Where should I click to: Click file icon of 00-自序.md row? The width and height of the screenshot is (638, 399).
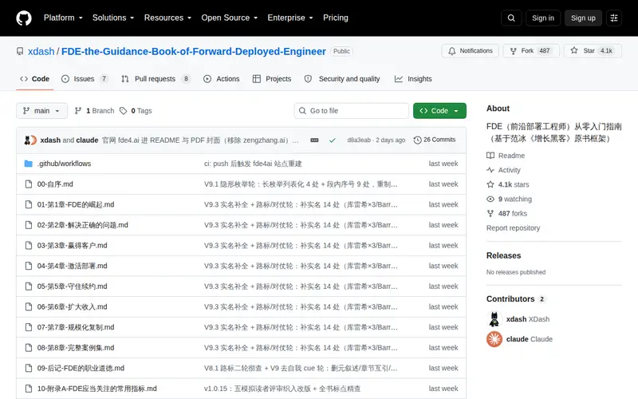click(29, 184)
